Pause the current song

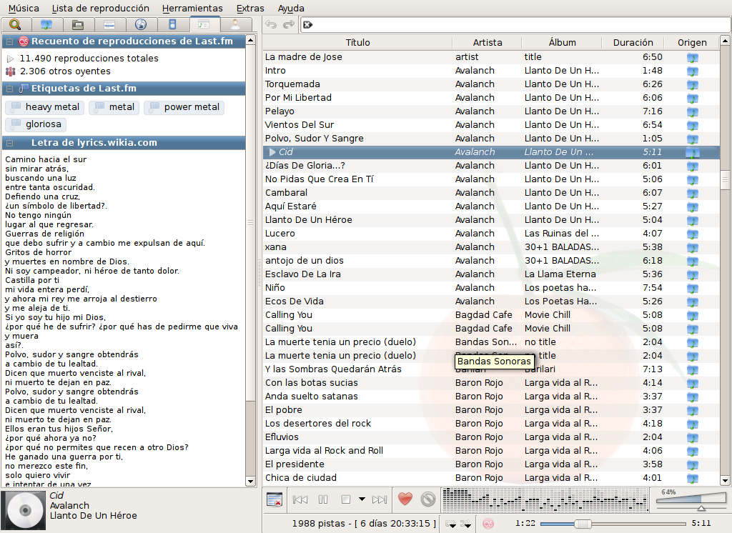[x=323, y=500]
